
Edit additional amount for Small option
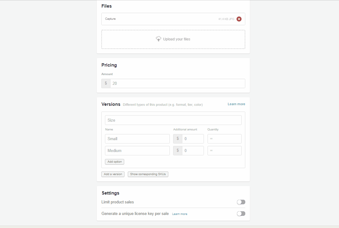tap(193, 139)
